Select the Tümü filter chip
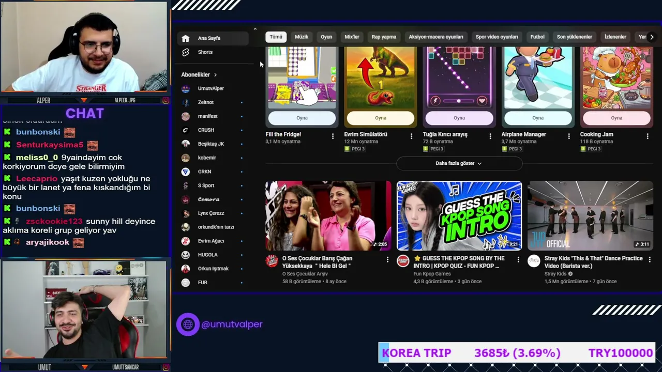Viewport: 662px width, 372px height. click(x=276, y=37)
